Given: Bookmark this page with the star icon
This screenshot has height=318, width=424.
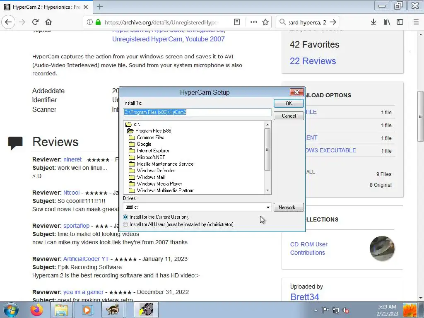Looking at the screenshot, I should coord(265,22).
